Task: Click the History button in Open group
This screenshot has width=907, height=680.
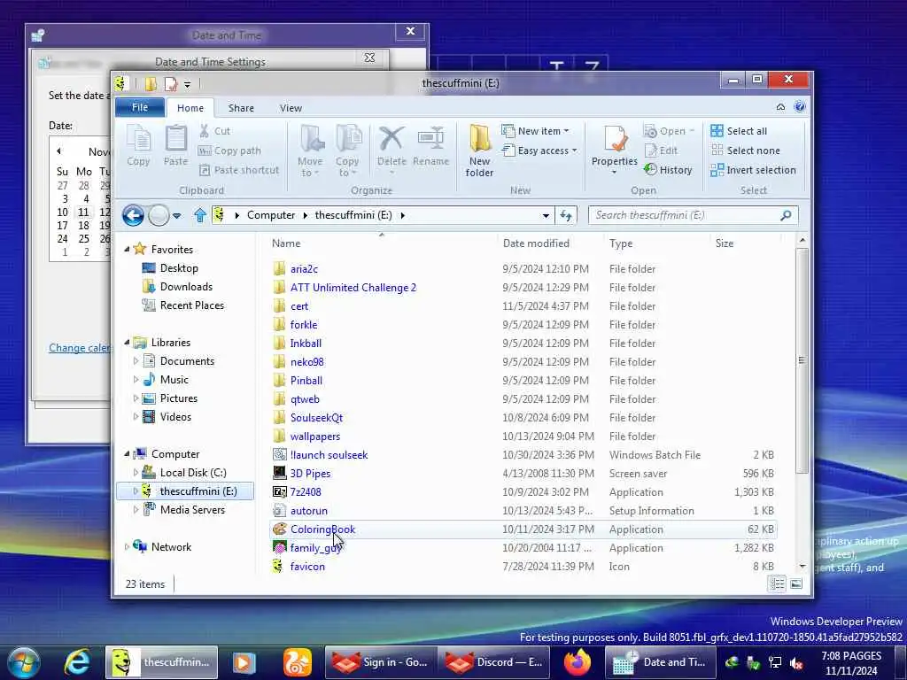Action: pyautogui.click(x=668, y=170)
